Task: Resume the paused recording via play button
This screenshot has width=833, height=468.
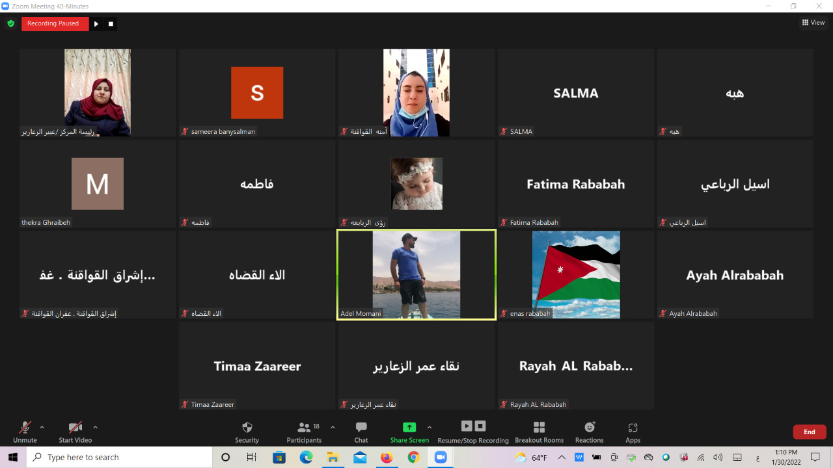Action: (96, 24)
